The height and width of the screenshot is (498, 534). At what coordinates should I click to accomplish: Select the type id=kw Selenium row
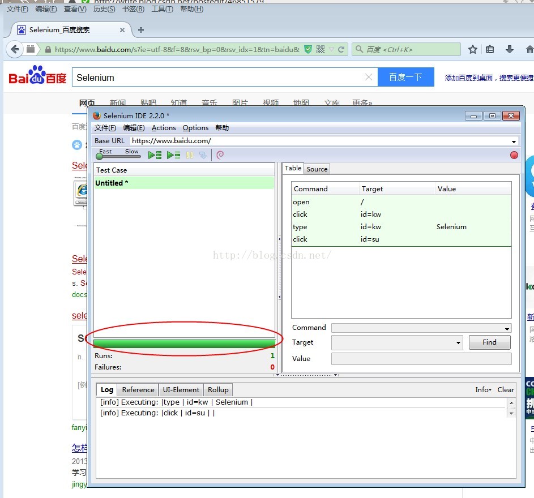(x=401, y=227)
